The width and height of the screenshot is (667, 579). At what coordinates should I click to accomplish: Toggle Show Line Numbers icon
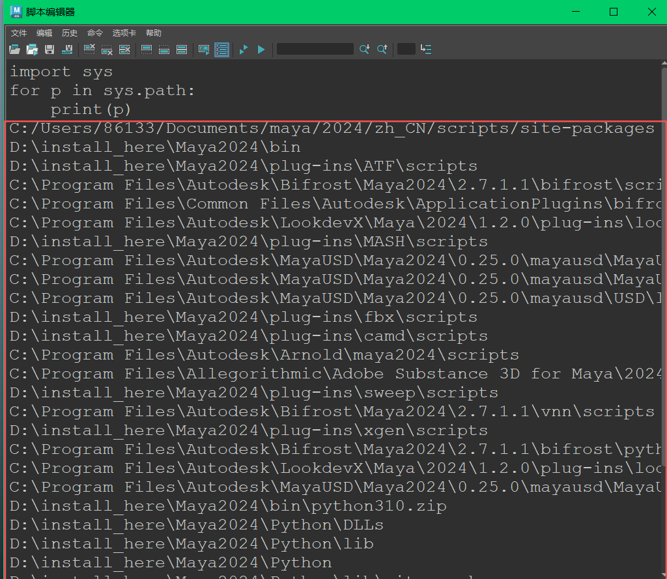(221, 49)
